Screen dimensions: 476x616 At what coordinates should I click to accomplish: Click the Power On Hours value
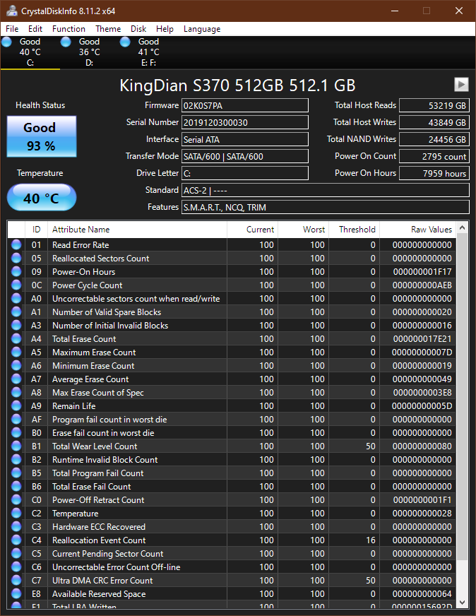pos(434,173)
